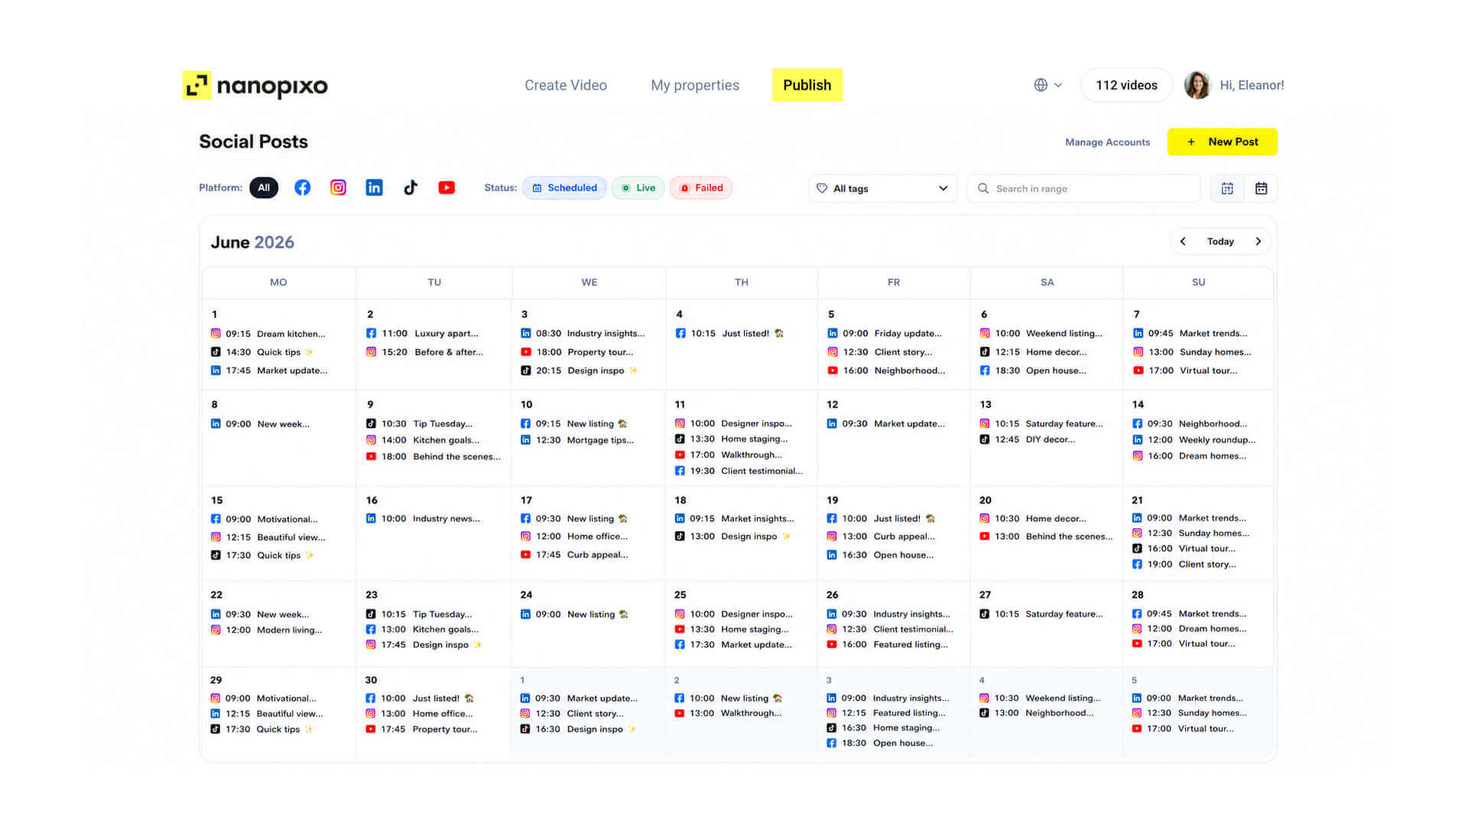
Task: Open Eleanor's profile avatar
Action: (x=1197, y=85)
